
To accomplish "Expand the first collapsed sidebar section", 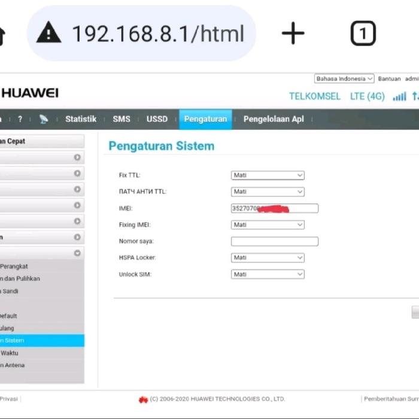I will [x=77, y=157].
